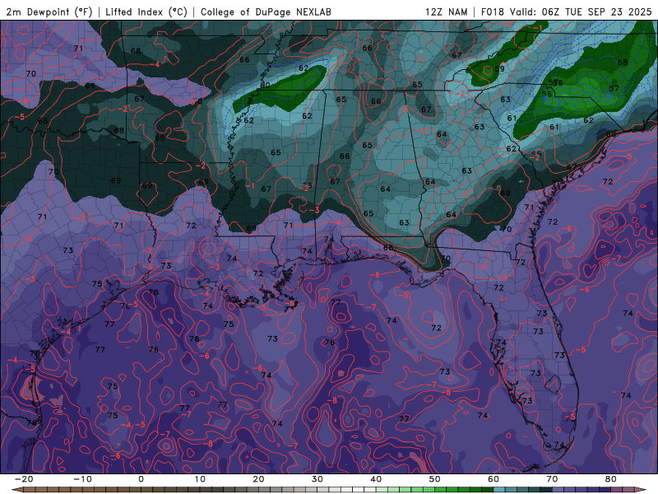Click the dewpoint value 57 on the map

(x=614, y=88)
